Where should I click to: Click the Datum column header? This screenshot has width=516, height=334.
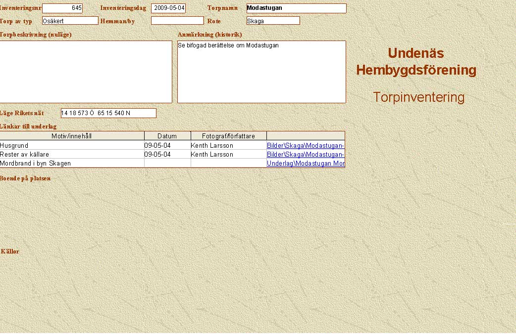(x=167, y=136)
